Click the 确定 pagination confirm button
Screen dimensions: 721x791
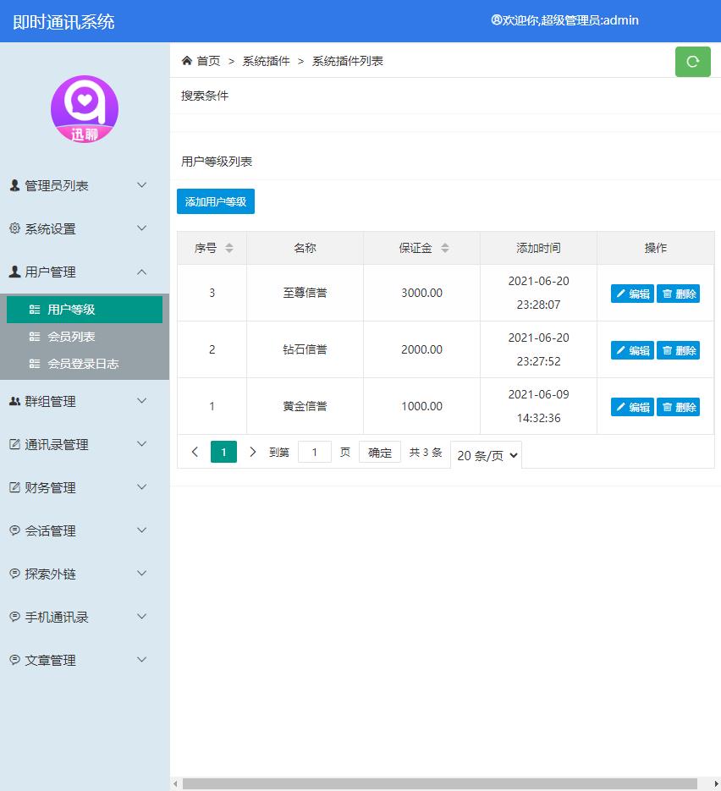(379, 452)
